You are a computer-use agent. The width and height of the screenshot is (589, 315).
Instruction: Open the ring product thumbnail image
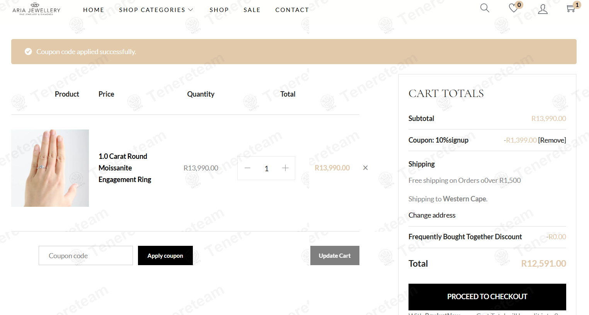(x=50, y=168)
